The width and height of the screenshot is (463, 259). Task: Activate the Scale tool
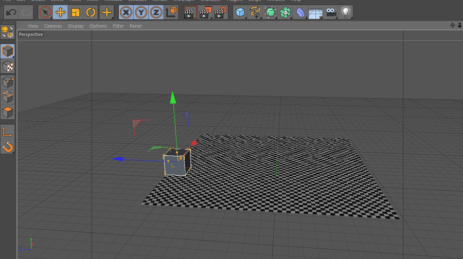pos(76,12)
